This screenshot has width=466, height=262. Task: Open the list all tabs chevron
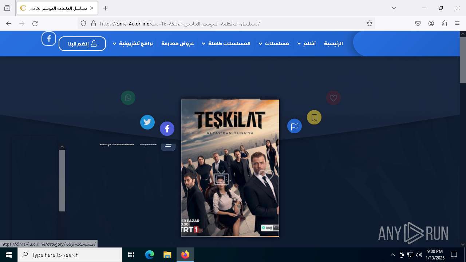click(394, 8)
